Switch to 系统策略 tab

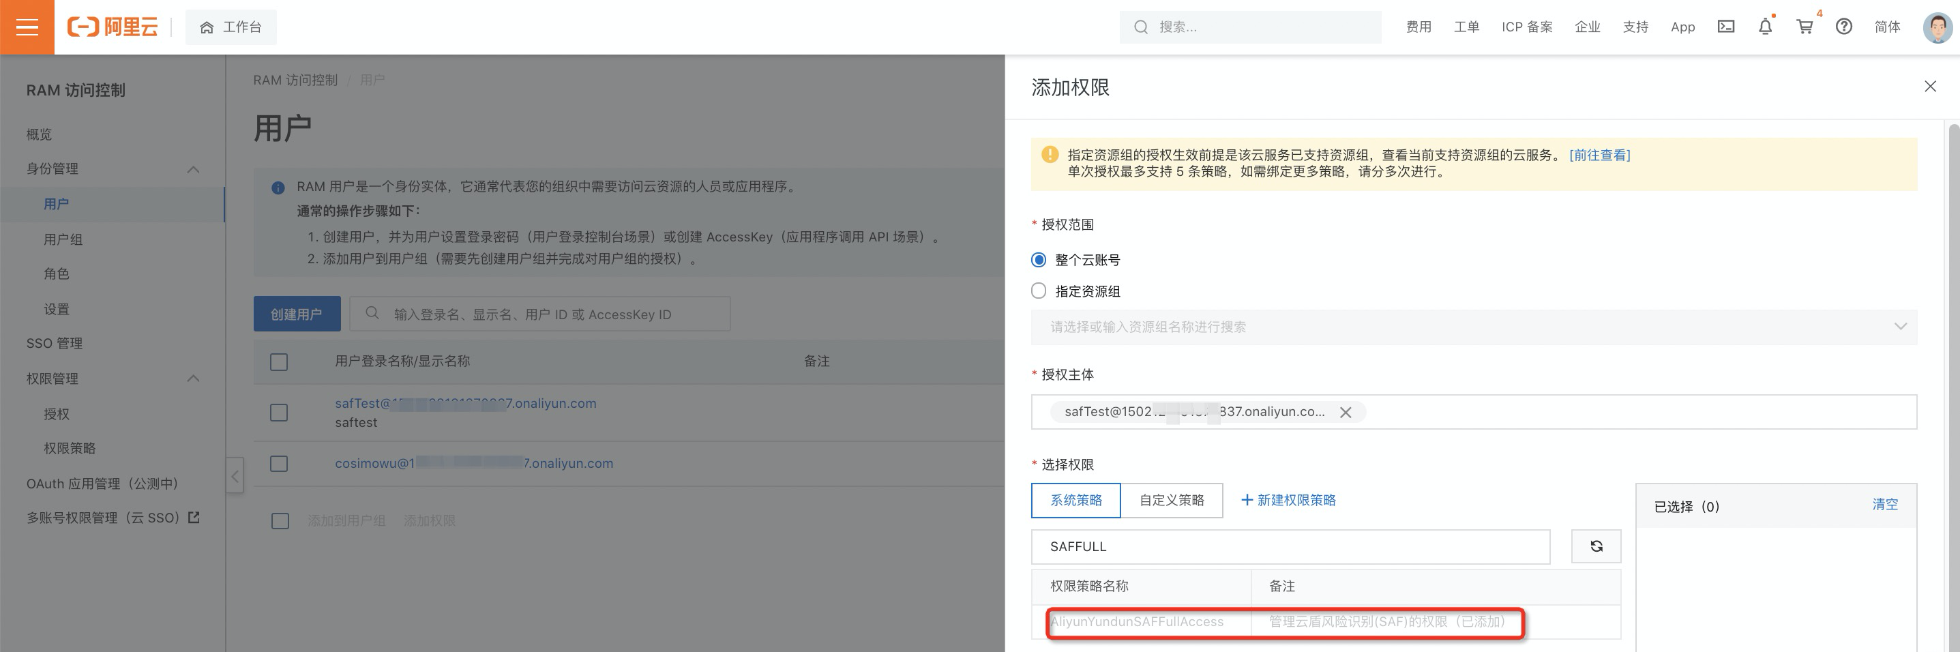click(1076, 501)
